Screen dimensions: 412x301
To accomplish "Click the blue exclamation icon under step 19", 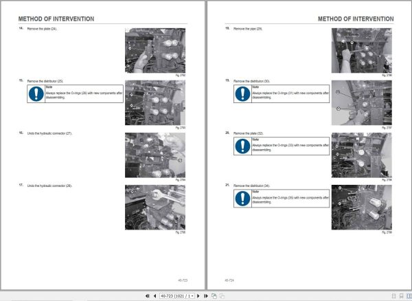I will click(x=243, y=94).
